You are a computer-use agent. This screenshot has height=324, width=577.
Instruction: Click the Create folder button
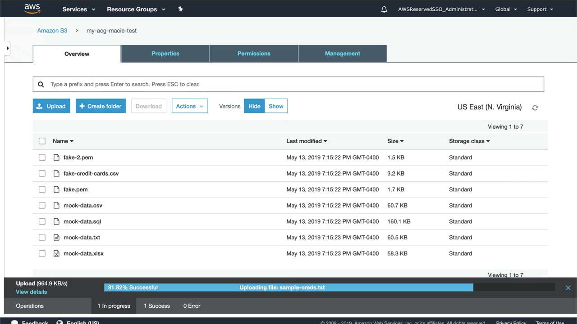[x=101, y=106]
